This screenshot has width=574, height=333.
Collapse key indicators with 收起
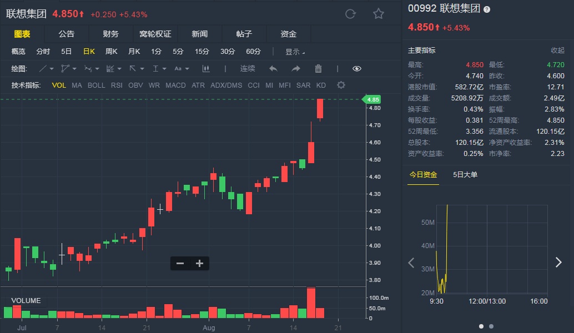557,50
